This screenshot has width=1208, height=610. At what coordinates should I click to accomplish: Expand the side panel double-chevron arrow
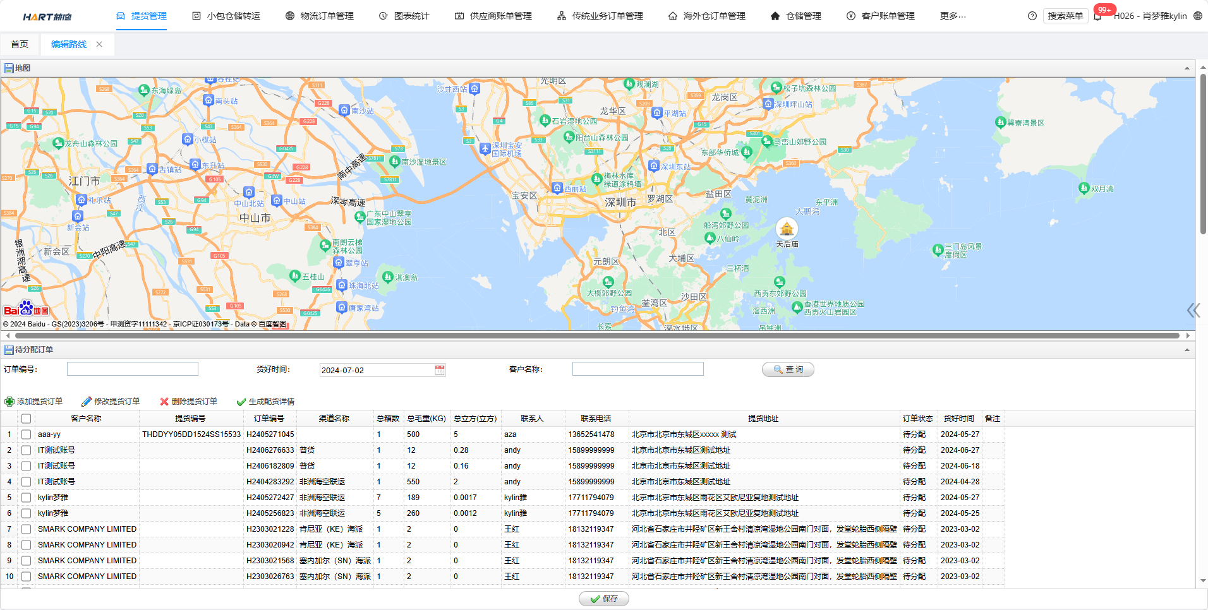(x=1193, y=310)
